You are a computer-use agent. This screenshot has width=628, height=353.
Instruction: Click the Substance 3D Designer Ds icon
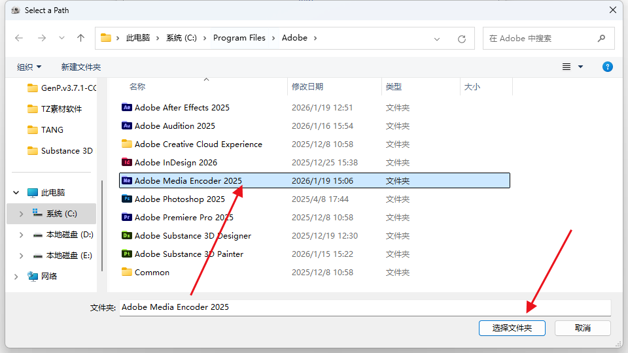tap(126, 236)
